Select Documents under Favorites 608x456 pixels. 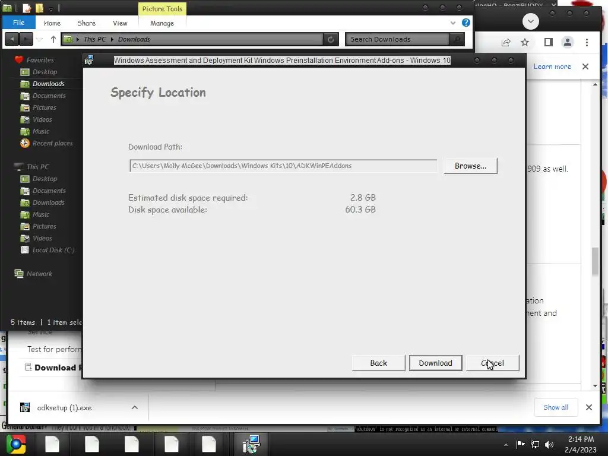click(x=49, y=96)
